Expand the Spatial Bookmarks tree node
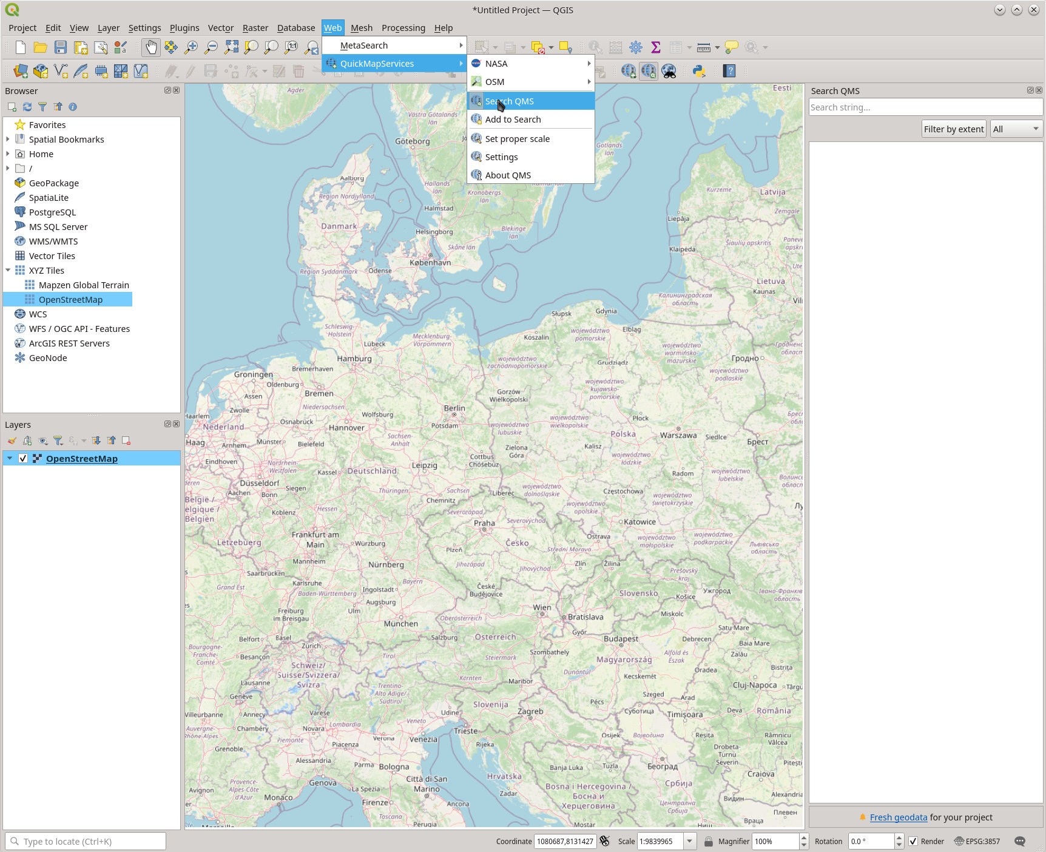The width and height of the screenshot is (1046, 852). (8, 140)
